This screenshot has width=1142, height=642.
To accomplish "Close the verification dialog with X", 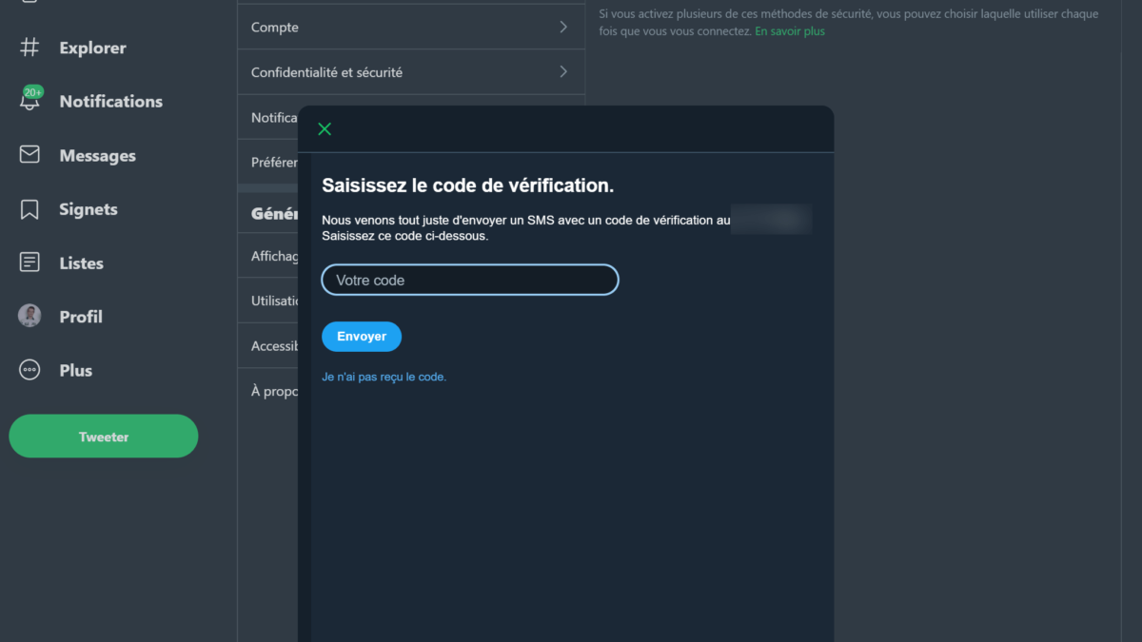I will point(325,129).
